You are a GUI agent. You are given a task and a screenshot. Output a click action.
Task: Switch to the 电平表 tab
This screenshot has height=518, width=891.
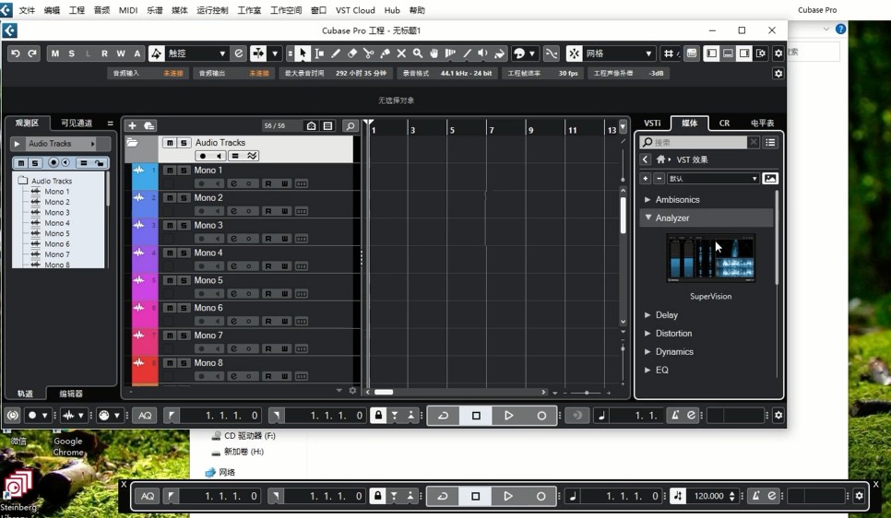point(762,123)
